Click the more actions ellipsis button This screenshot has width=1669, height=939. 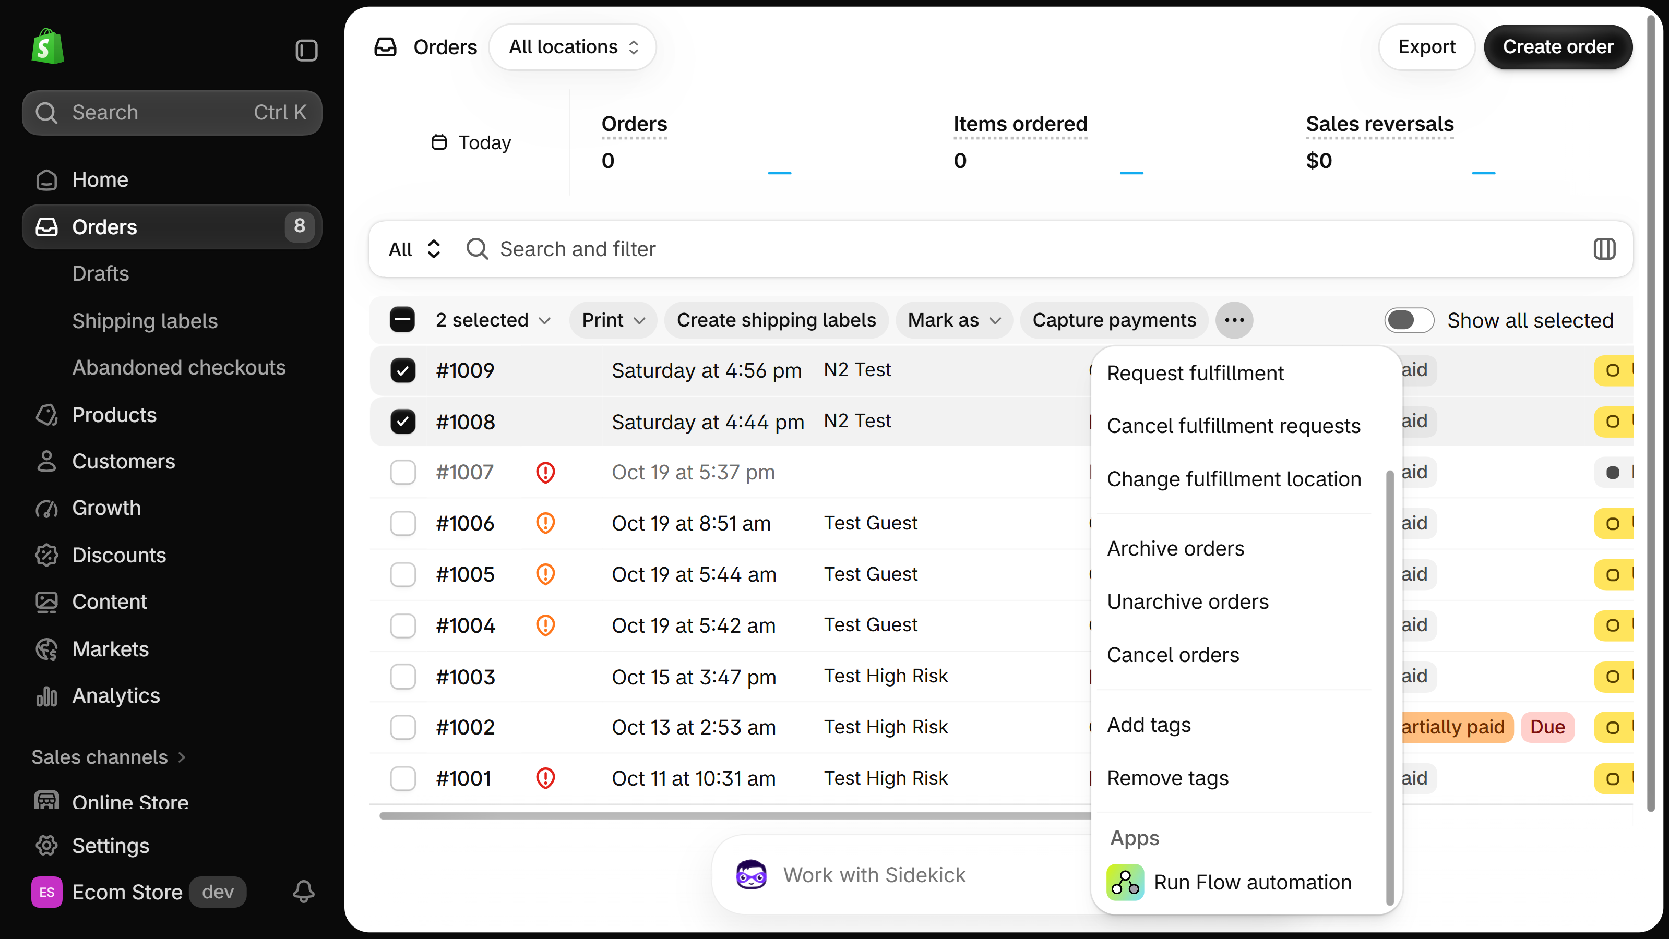[x=1234, y=320]
